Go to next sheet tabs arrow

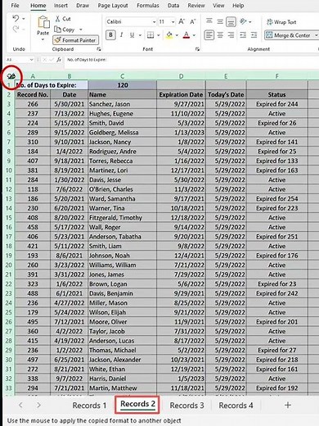tap(38, 406)
